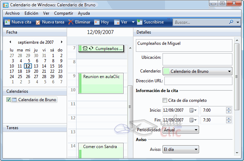Go to previous month arrow

pyautogui.click(x=11, y=42)
